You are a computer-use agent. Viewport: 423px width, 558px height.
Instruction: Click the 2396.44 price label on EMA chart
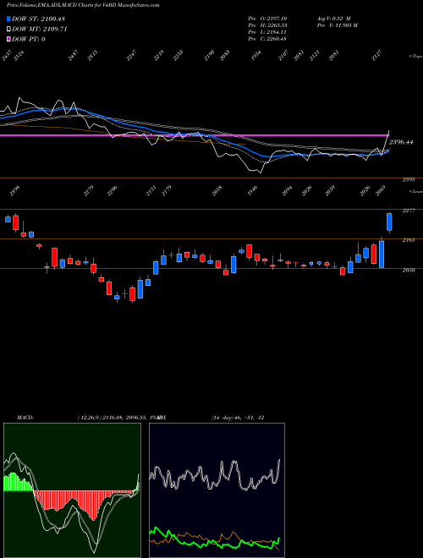click(401, 142)
